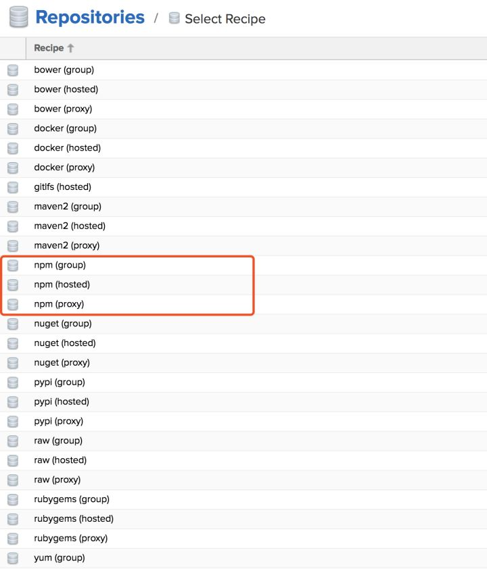Screen dimensions: 487x569
Task: Click the database icon beside gitlfs (hosted)
Action: [13, 187]
